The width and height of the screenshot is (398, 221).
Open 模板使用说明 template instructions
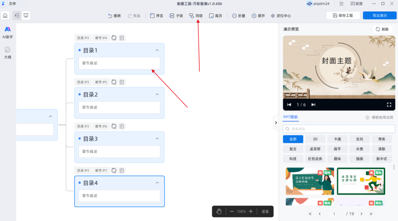(379, 117)
